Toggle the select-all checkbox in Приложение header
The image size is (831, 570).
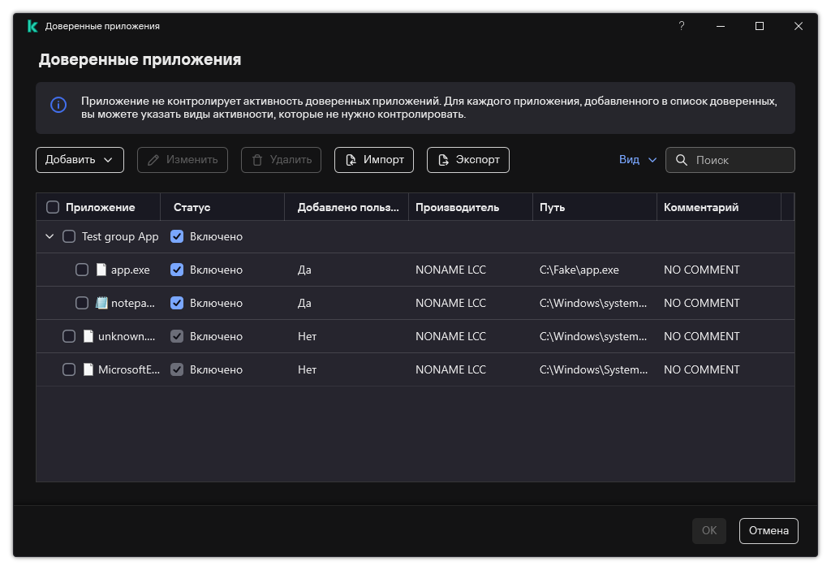coord(53,207)
